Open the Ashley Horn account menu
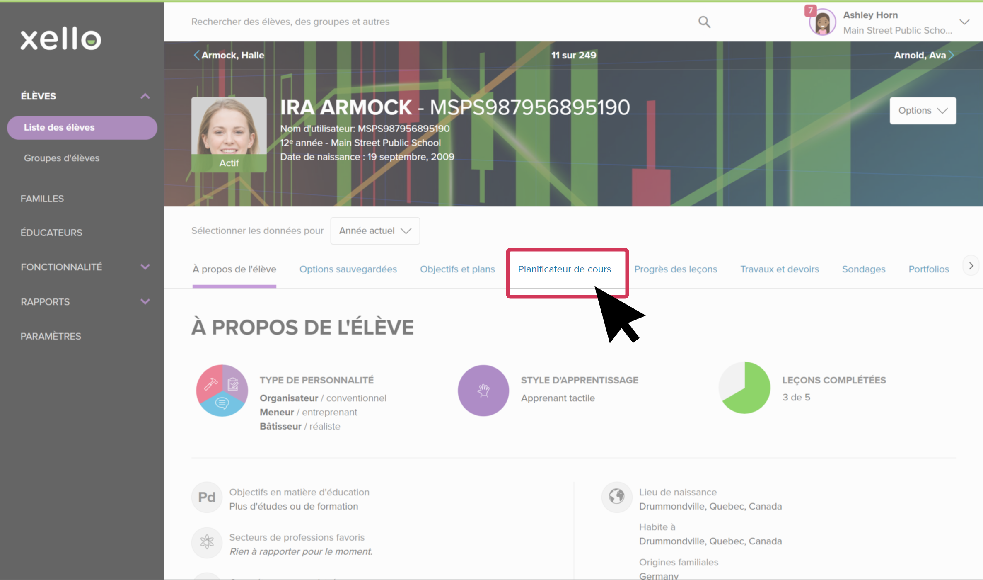Screen dimensions: 983x580 click(x=964, y=22)
